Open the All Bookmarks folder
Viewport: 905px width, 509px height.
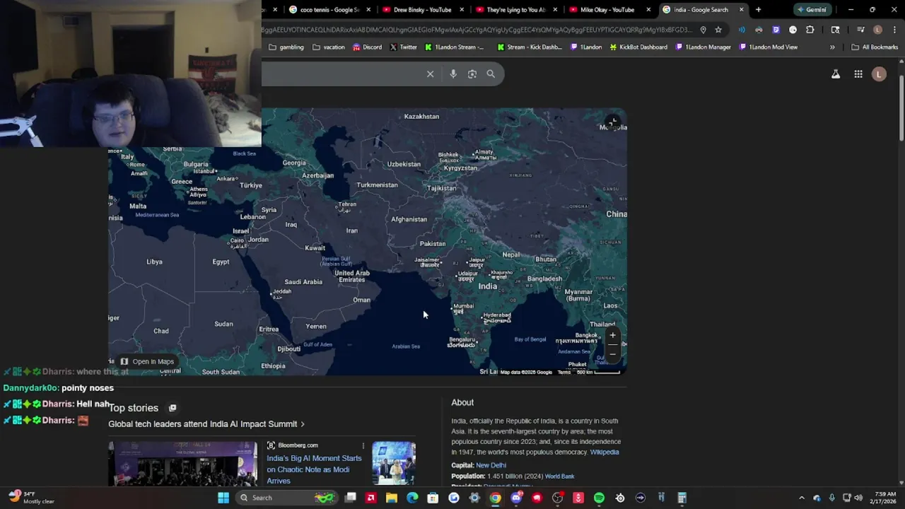click(x=875, y=47)
